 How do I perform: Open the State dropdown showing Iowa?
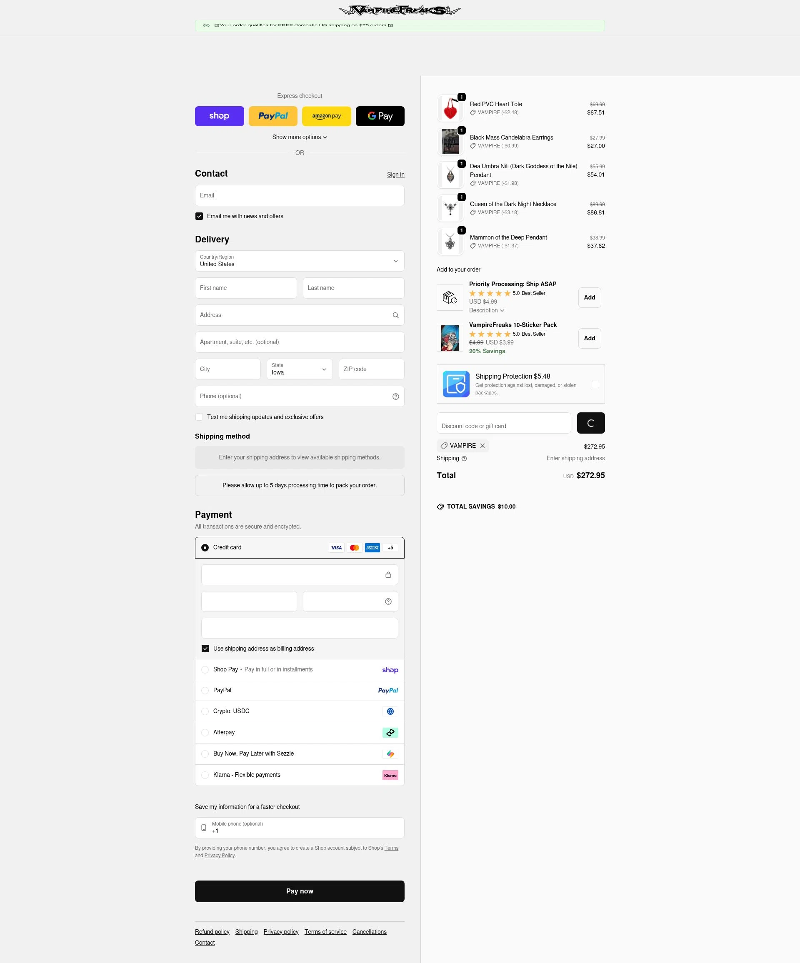pos(300,369)
